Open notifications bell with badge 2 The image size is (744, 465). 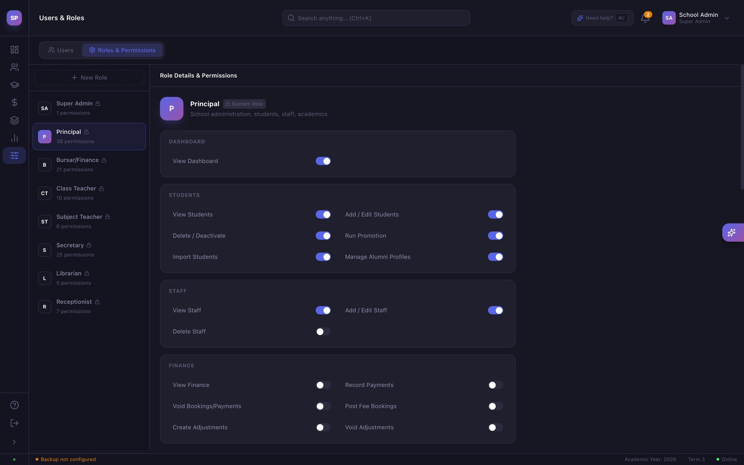tap(645, 18)
